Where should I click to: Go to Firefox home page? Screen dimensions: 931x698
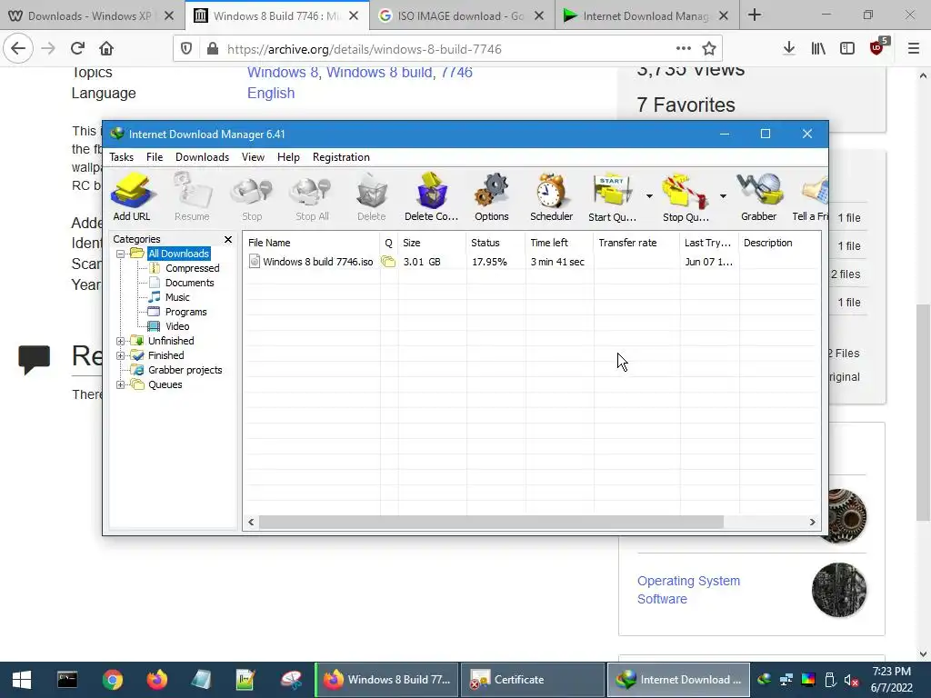click(106, 49)
